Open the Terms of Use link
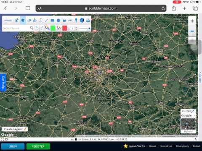The height and width of the screenshot is (151, 202). pos(166,146)
